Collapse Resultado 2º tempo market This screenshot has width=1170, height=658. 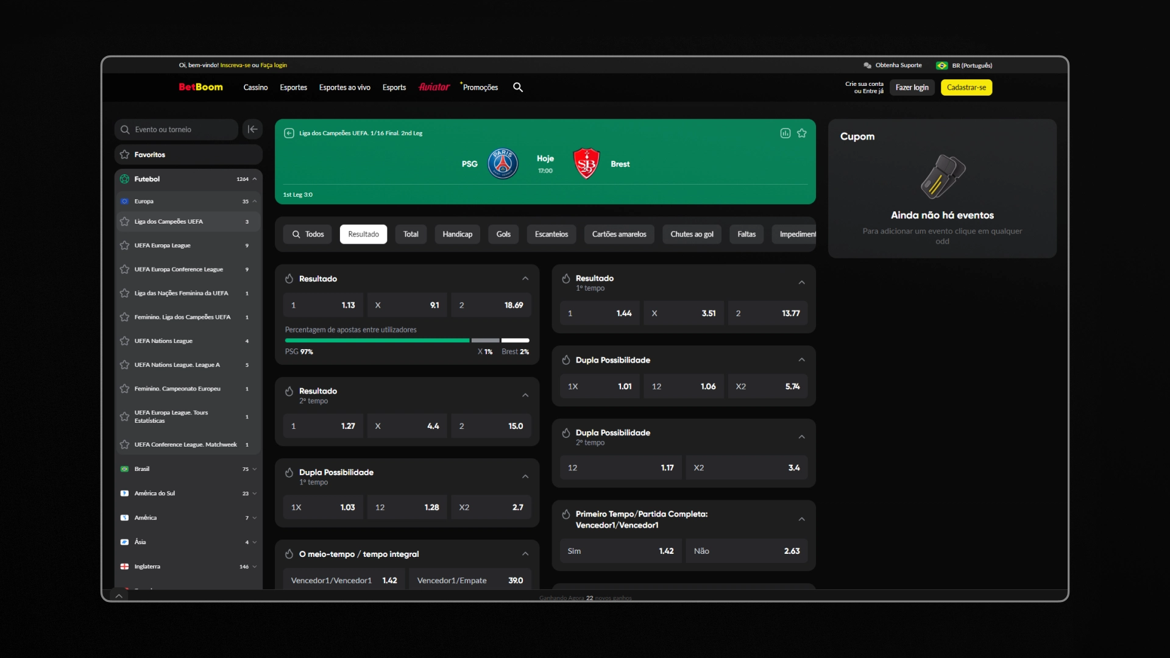(x=525, y=395)
